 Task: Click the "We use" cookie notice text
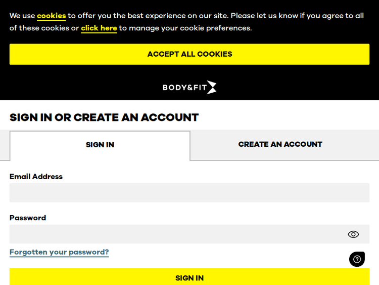click(x=22, y=16)
